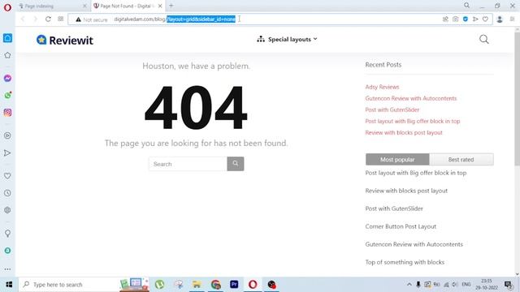Screen dimensions: 520x292
Task: Click the Reviewit site logo
Action: click(65, 40)
